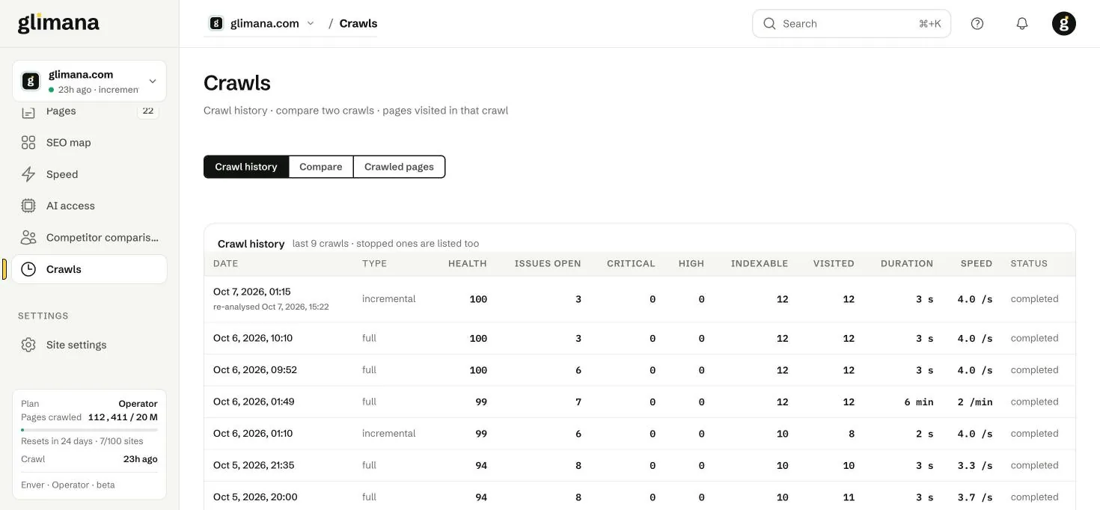Click the glimana logo in sidebar

(58, 23)
